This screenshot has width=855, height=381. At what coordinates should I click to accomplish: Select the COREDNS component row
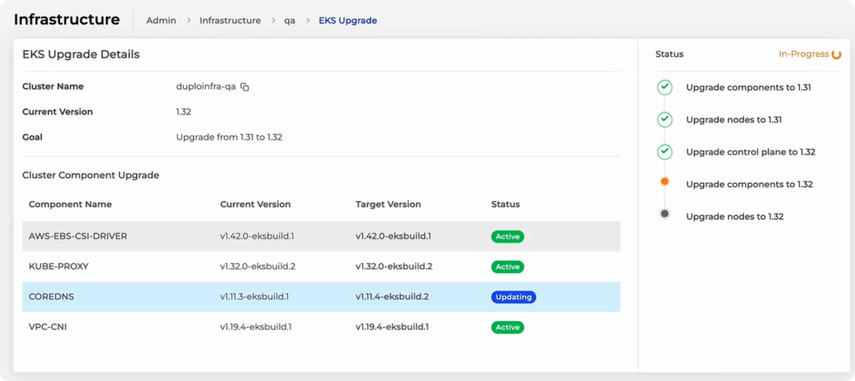[x=52, y=297]
